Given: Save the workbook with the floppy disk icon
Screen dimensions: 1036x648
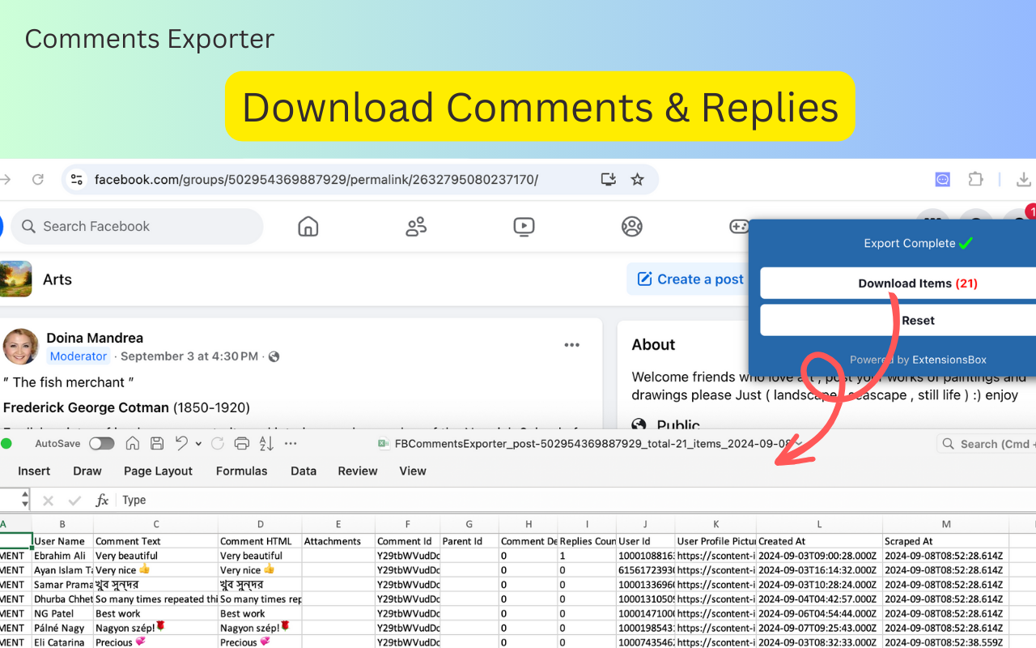Looking at the screenshot, I should tap(157, 444).
